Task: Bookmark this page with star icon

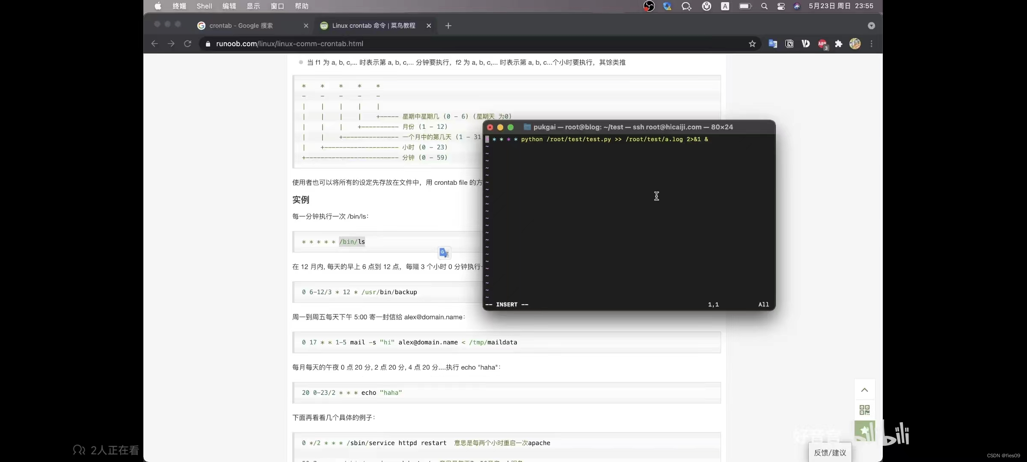Action: point(752,44)
